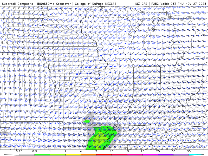
Task: Click the Supercell Composite title text
Action: 17,4
